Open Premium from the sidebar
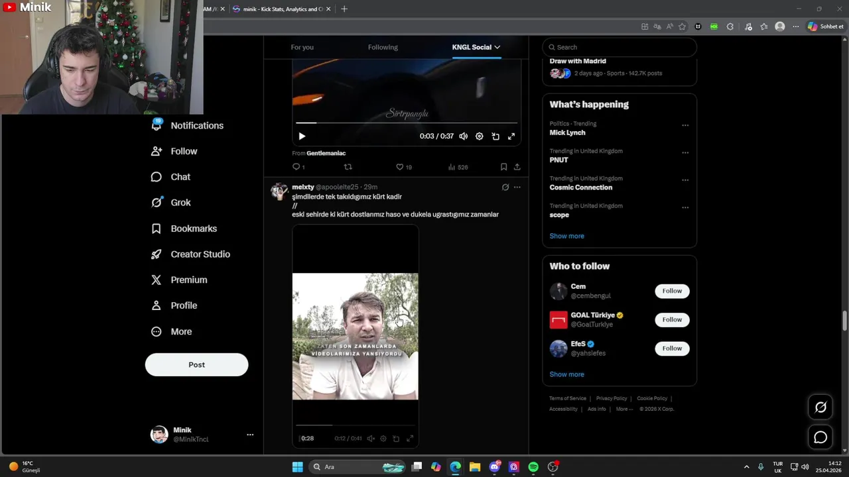 [179, 280]
